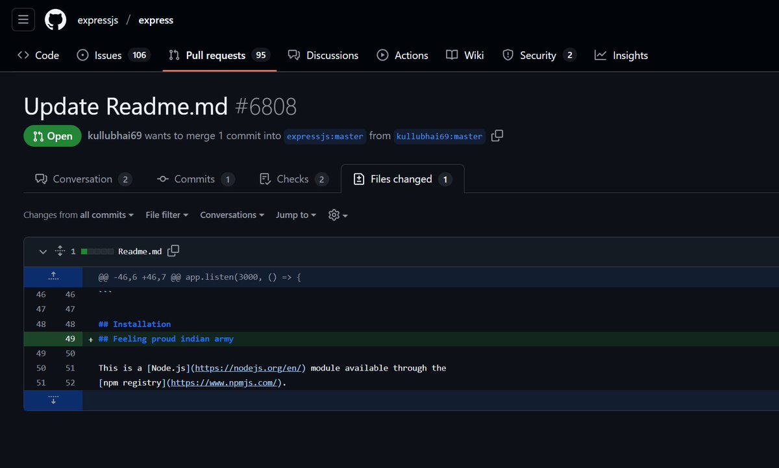Click the Code tab angle-brackets icon
The width and height of the screenshot is (779, 468).
pyautogui.click(x=23, y=55)
